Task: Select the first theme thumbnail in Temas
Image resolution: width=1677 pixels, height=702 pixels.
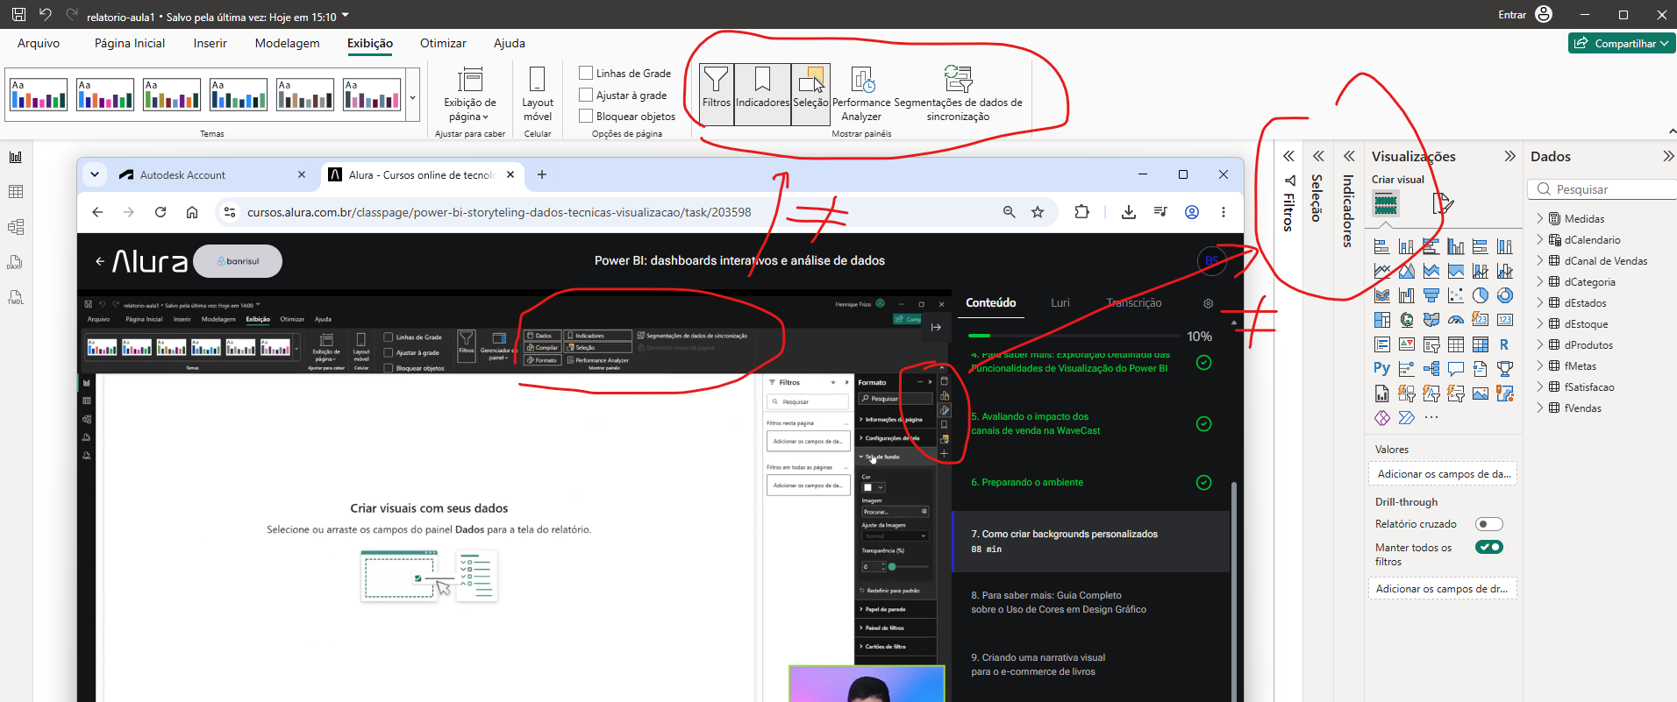Action: click(x=39, y=95)
